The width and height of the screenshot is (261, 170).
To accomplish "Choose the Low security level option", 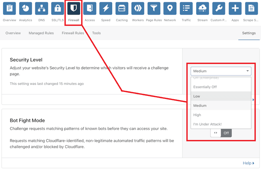I will point(221,96).
